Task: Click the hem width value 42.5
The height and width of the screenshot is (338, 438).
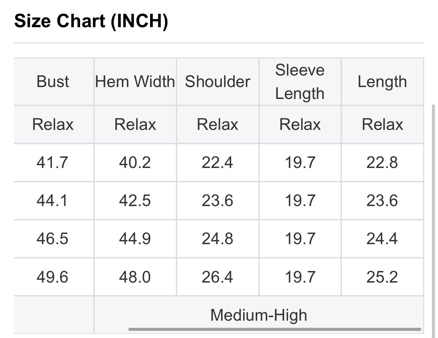Action: pyautogui.click(x=135, y=201)
